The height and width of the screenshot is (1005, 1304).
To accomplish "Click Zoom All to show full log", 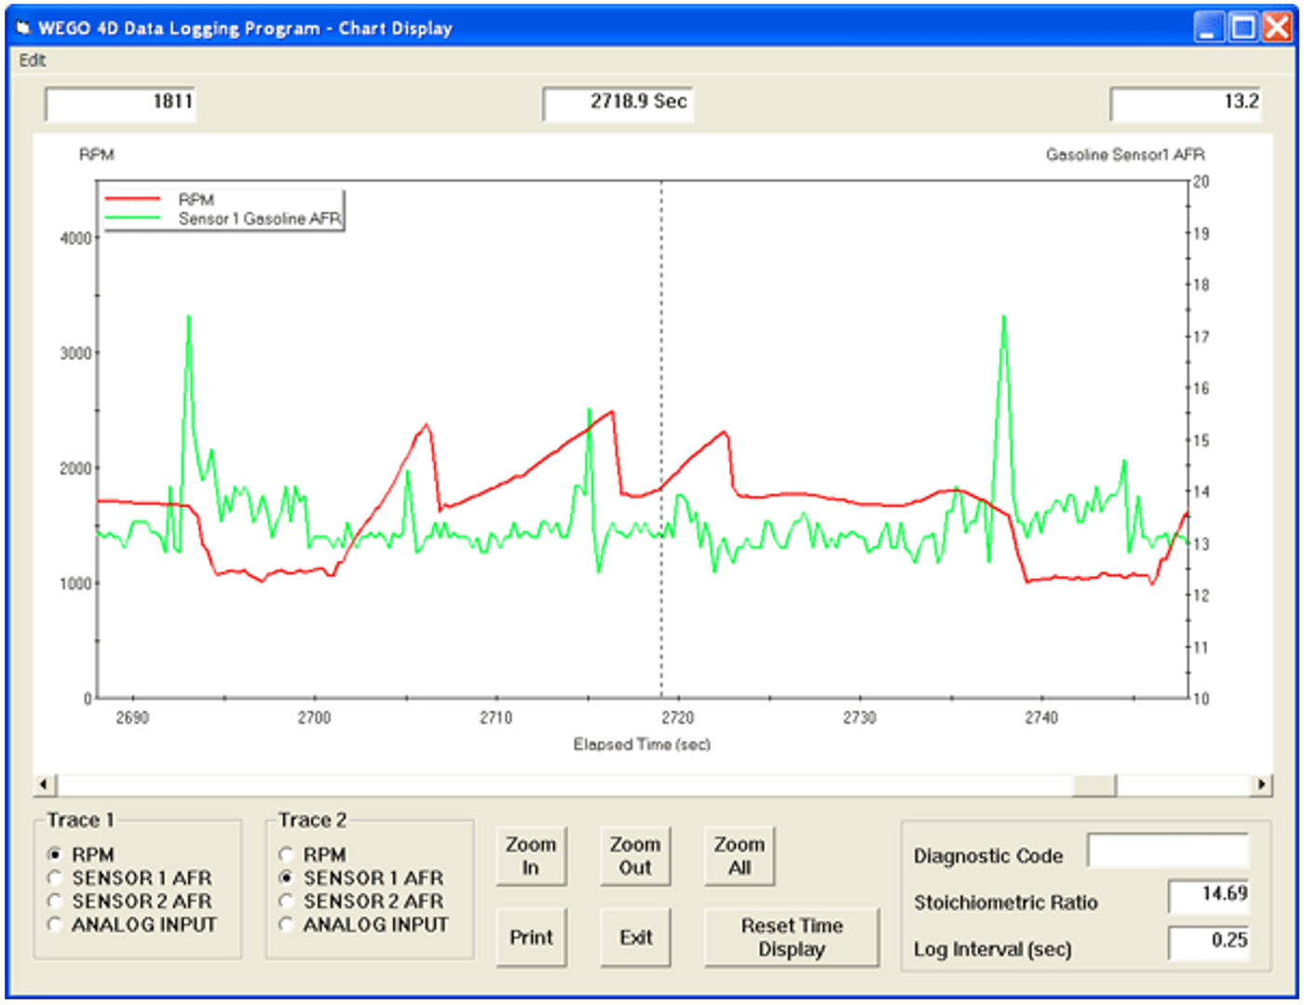I will [x=740, y=856].
